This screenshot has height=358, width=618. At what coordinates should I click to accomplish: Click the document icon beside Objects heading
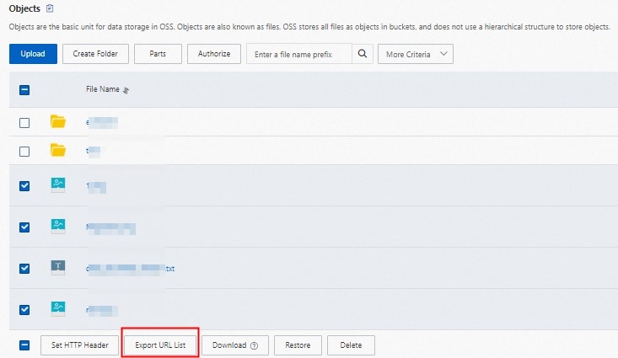(50, 8)
